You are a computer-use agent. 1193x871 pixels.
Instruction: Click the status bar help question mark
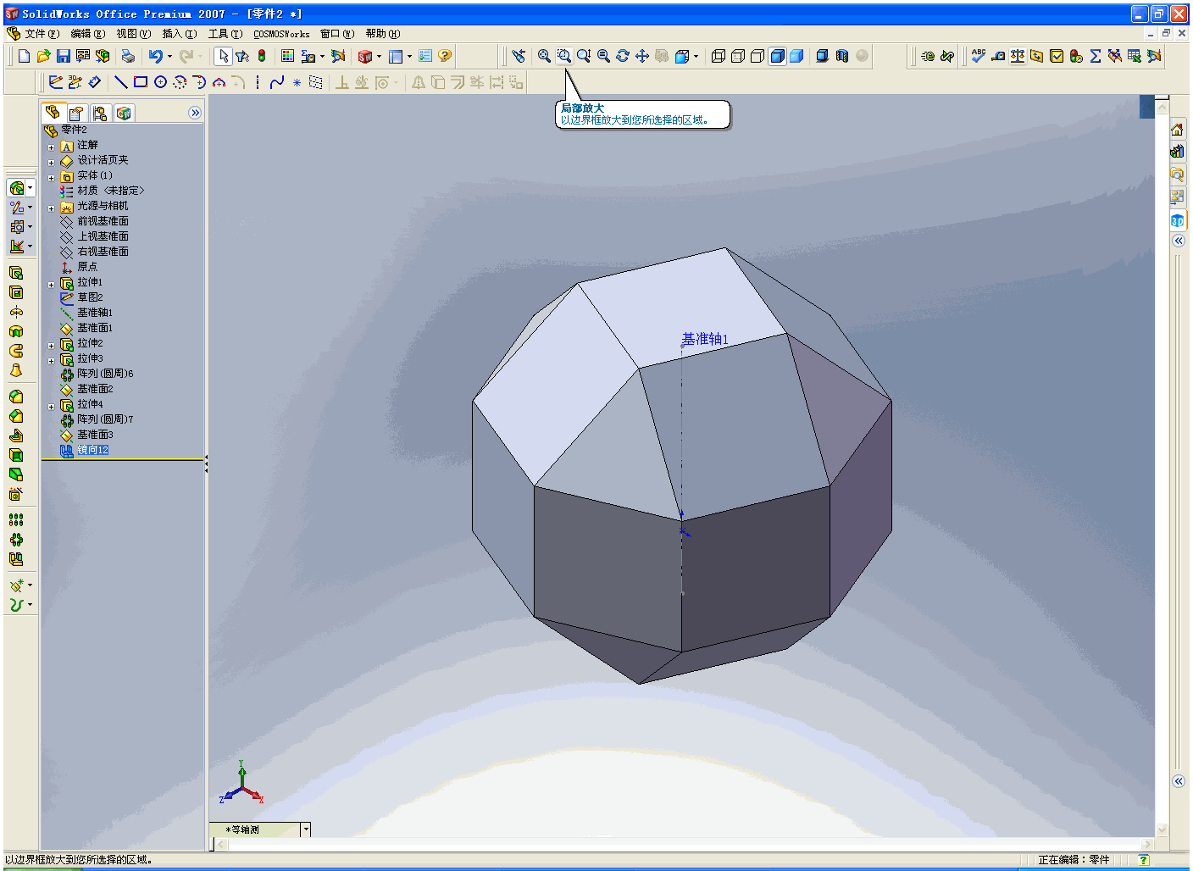1144,860
